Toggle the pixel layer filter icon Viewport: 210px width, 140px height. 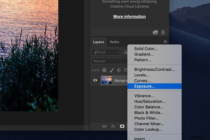point(126,52)
